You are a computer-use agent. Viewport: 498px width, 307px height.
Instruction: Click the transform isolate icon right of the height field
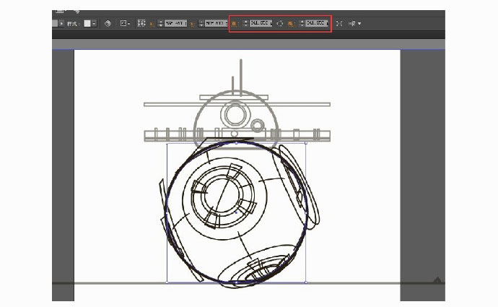point(339,24)
